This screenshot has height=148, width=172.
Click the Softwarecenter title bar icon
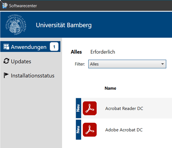(5, 6)
